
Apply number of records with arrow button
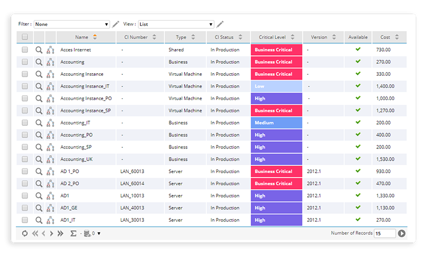[402, 233]
